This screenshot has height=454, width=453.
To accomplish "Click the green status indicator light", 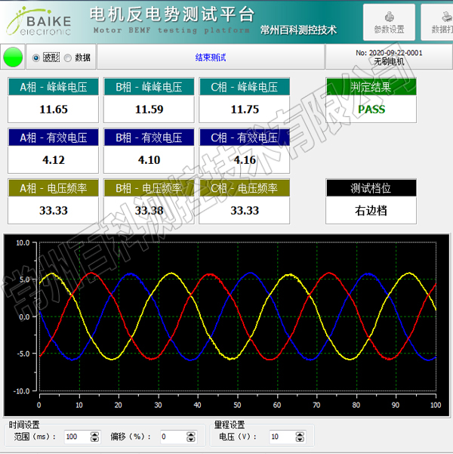I will [x=13, y=57].
